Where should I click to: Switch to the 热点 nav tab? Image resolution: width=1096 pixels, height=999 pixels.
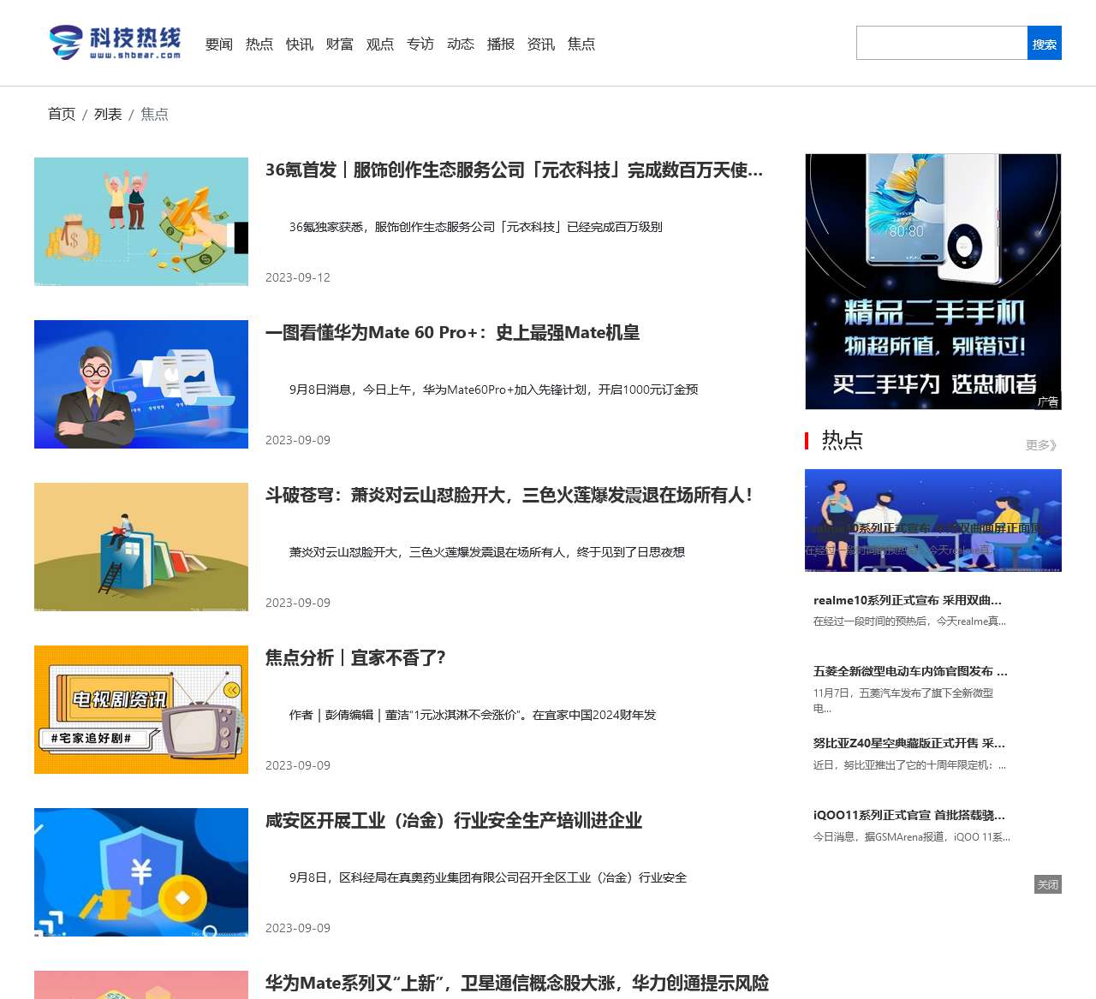click(259, 44)
